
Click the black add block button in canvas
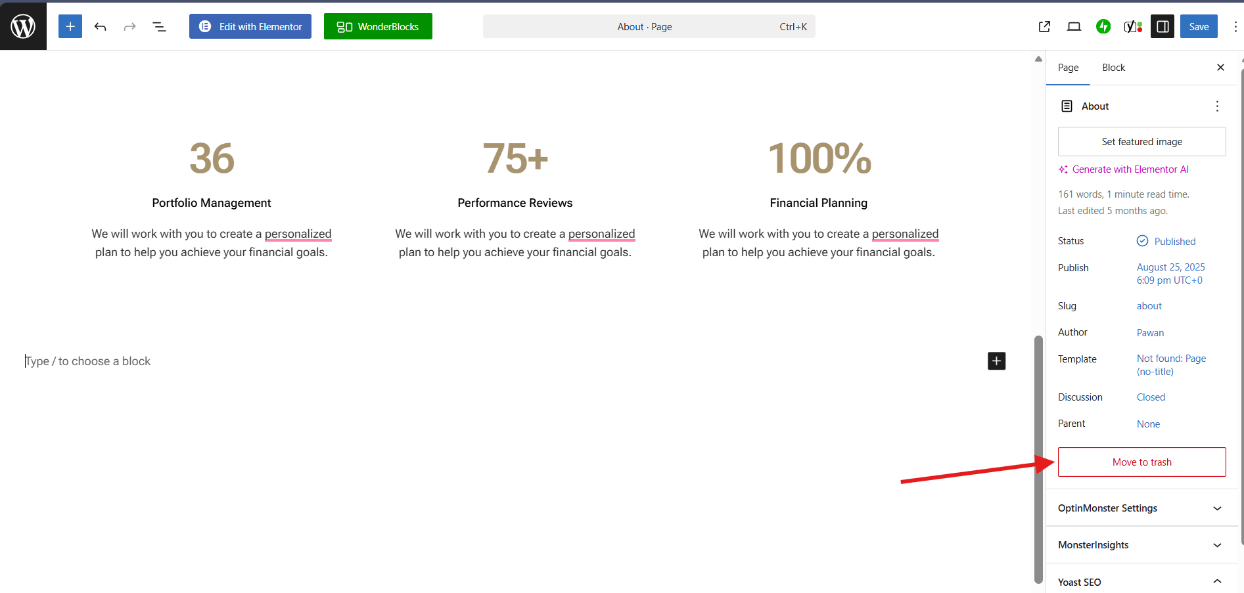[x=996, y=361]
